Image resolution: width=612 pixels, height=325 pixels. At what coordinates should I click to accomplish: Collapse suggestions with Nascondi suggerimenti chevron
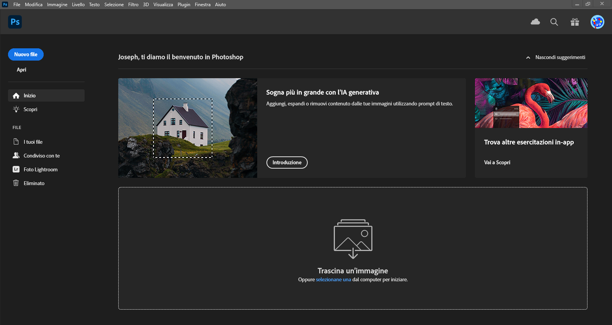[x=528, y=57]
